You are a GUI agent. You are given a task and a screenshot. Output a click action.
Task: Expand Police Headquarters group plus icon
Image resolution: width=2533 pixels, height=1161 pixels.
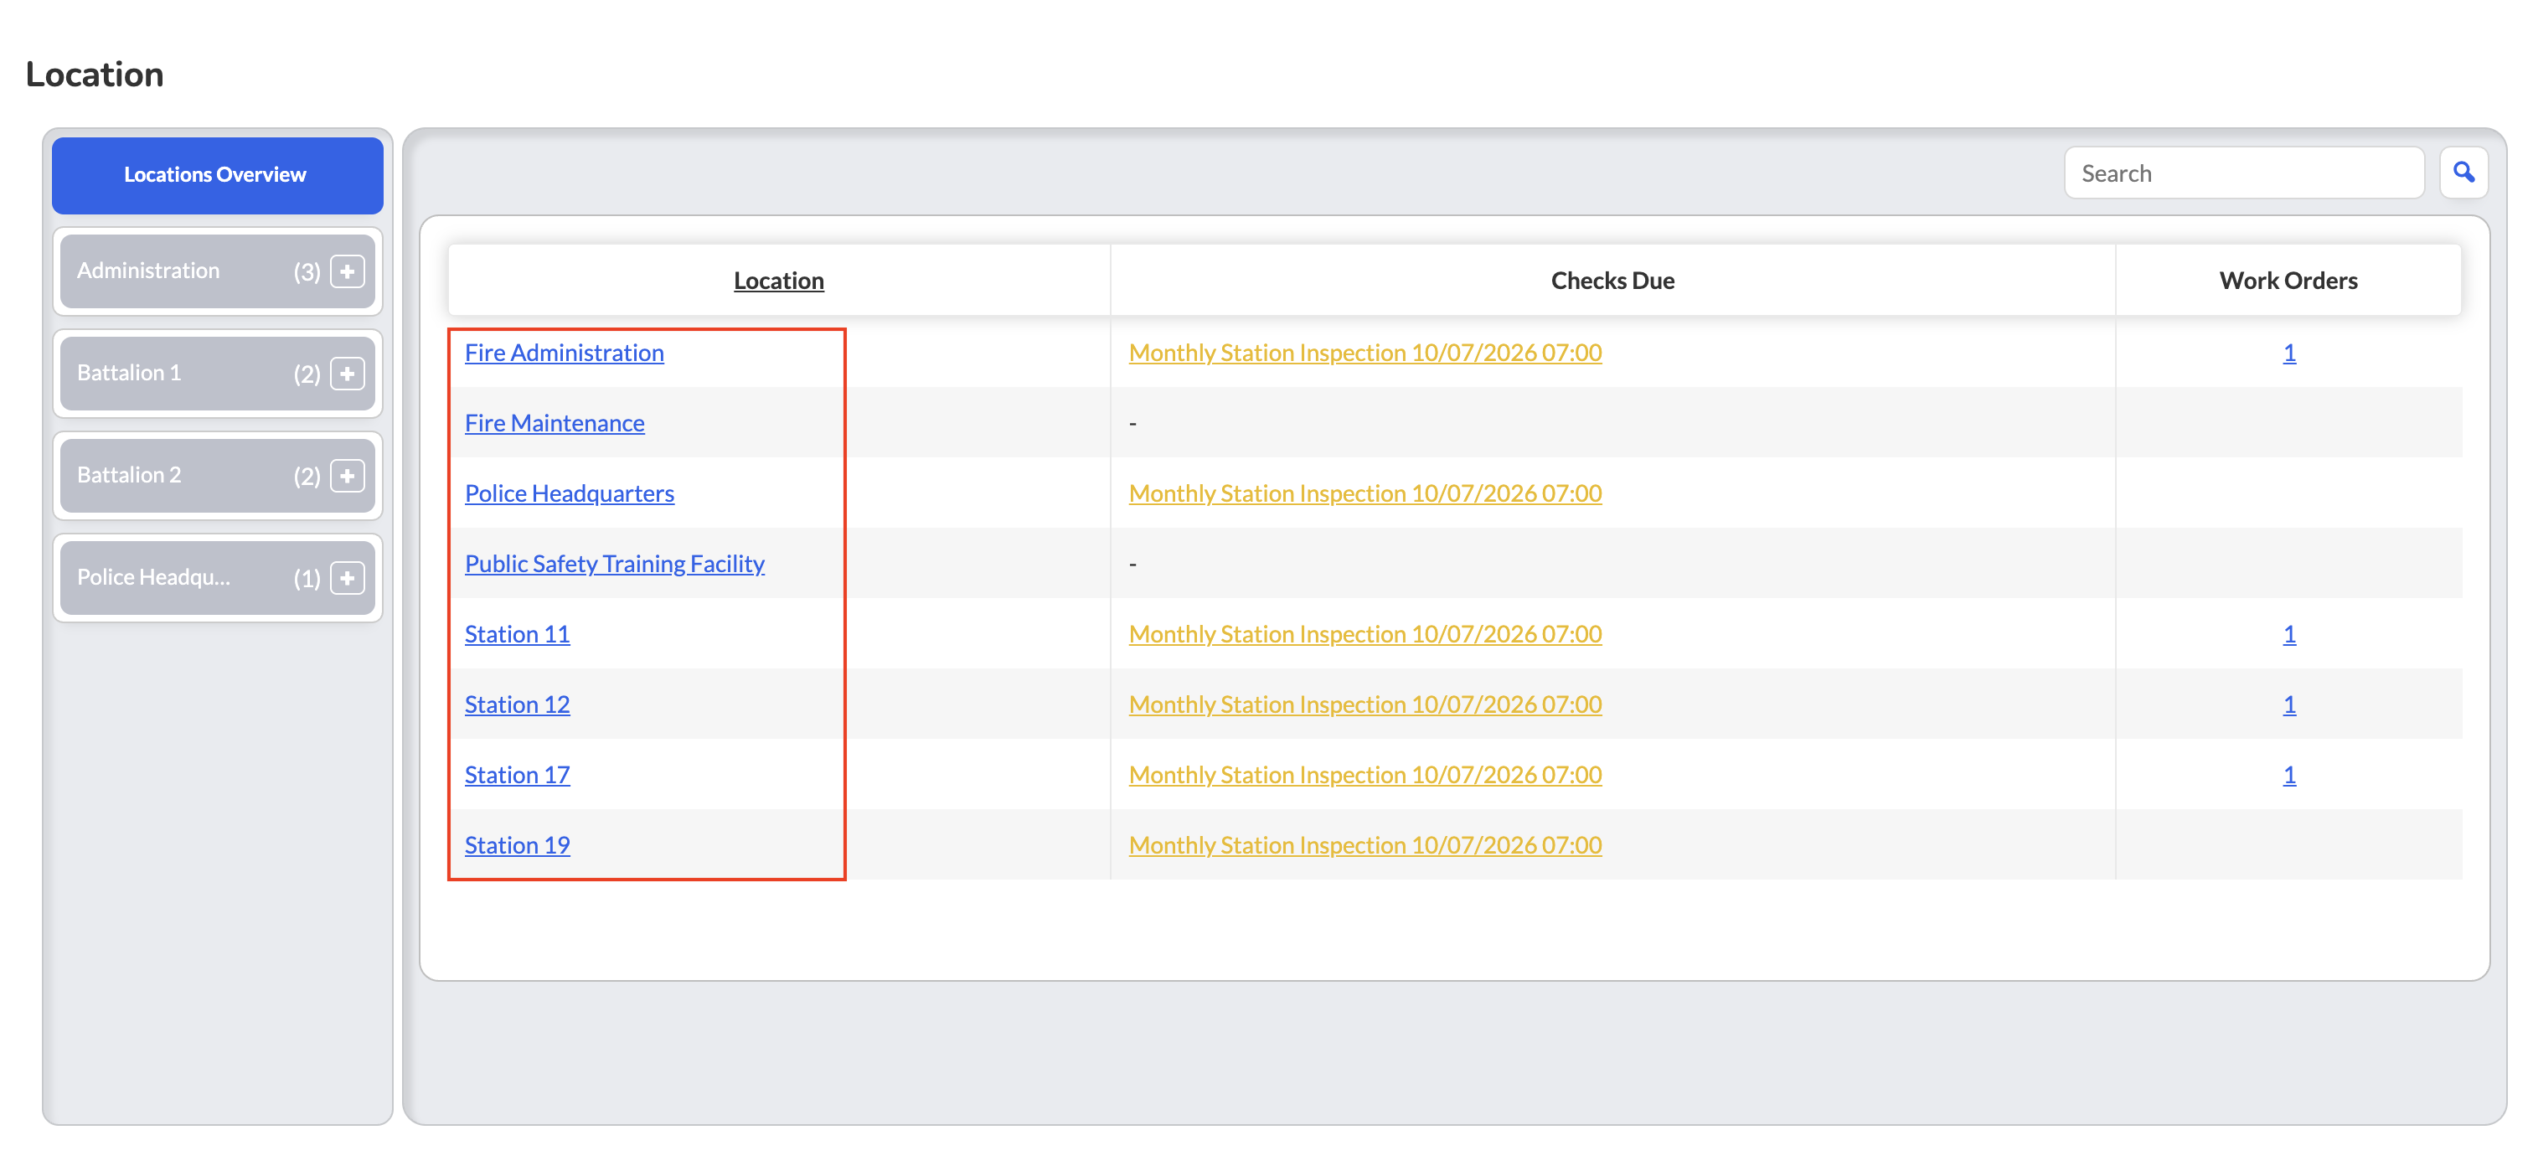347,578
